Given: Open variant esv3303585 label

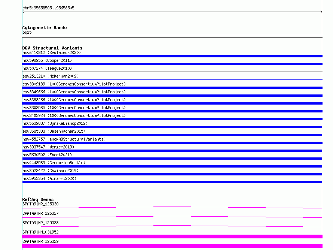Looking at the screenshot, I should click(x=74, y=108).
